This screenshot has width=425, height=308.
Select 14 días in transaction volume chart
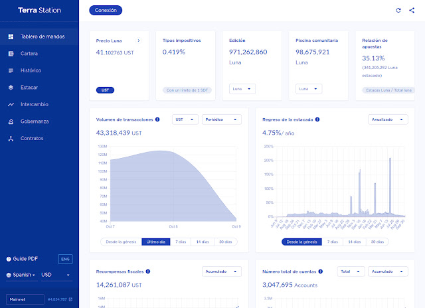(203, 242)
